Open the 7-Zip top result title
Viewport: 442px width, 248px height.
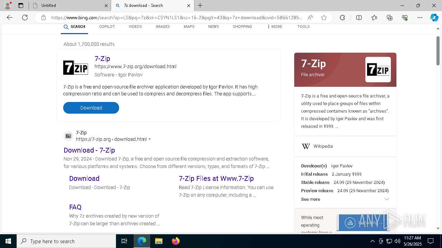pos(102,59)
